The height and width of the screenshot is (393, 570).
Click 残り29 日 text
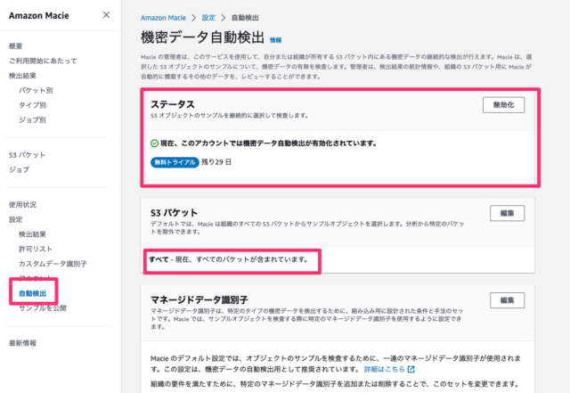pos(216,162)
